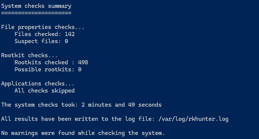Click the 'All checks skipped' text
This screenshot has width=259, height=139.
[x=45, y=91]
